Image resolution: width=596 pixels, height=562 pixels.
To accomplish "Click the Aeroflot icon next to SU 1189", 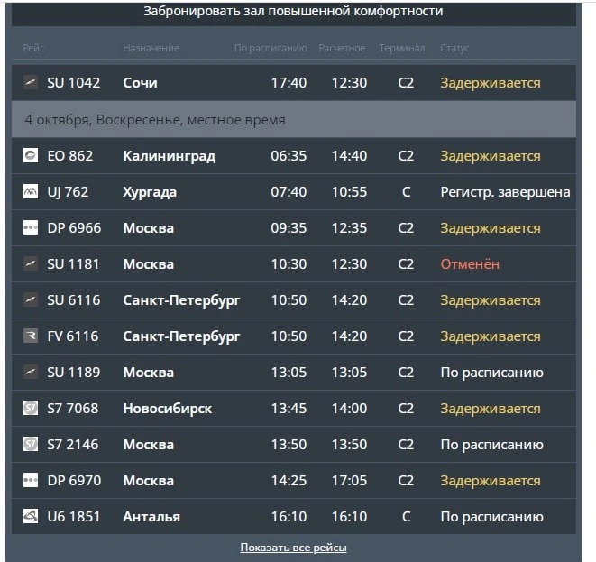I will coord(31,372).
